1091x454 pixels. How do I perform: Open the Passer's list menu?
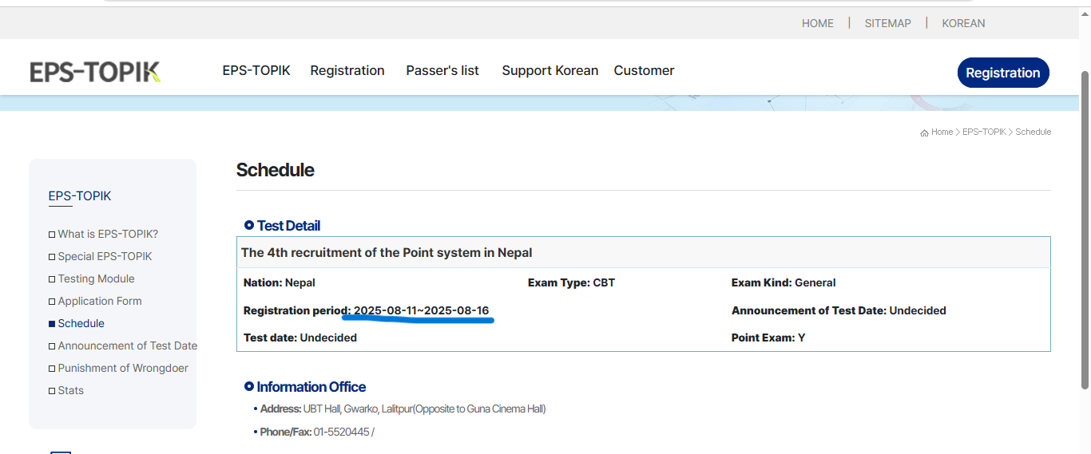[x=442, y=70]
